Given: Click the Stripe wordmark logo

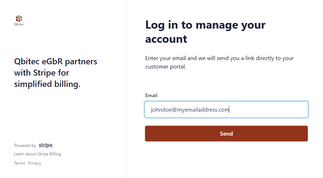Looking at the screenshot, I should [46, 145].
